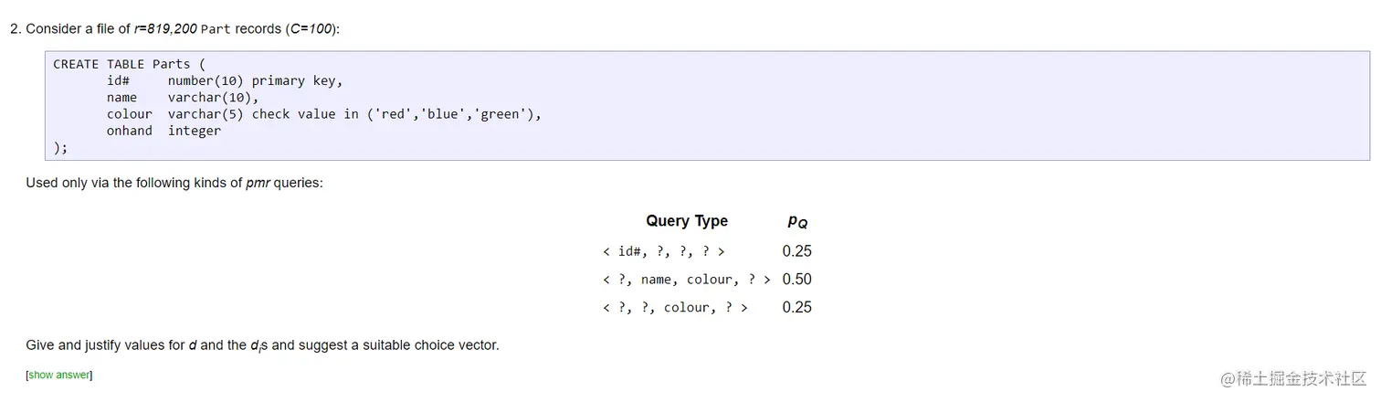1381x402 pixels.
Task: Click the colour varchar(5) check value line
Action: coord(323,114)
